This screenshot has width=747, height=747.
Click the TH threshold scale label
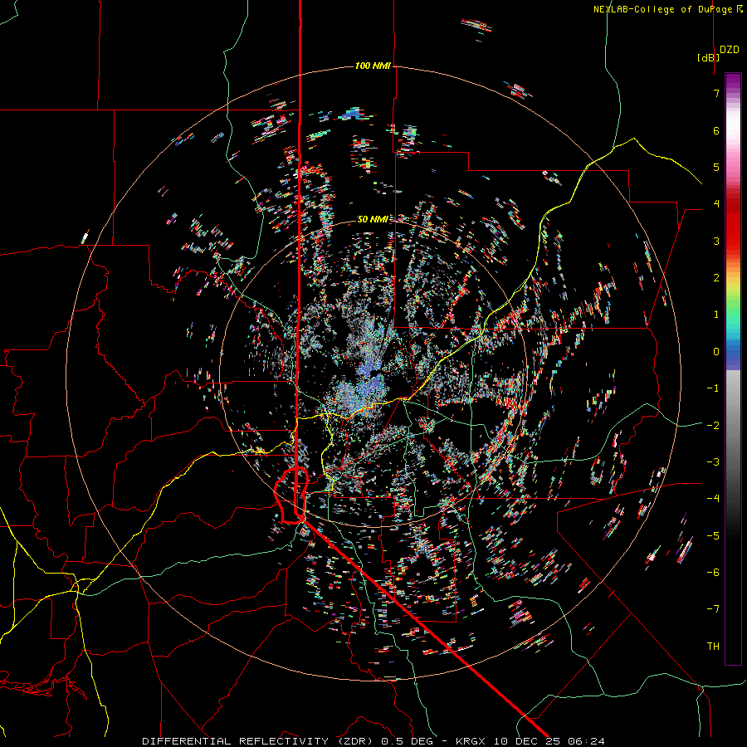click(713, 647)
